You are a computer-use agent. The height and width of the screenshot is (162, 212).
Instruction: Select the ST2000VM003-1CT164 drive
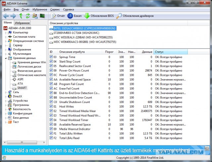point(74,33)
